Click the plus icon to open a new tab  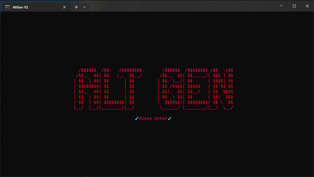point(76,7)
